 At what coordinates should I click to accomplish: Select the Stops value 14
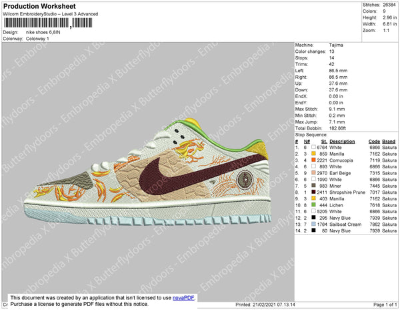tap(331, 57)
